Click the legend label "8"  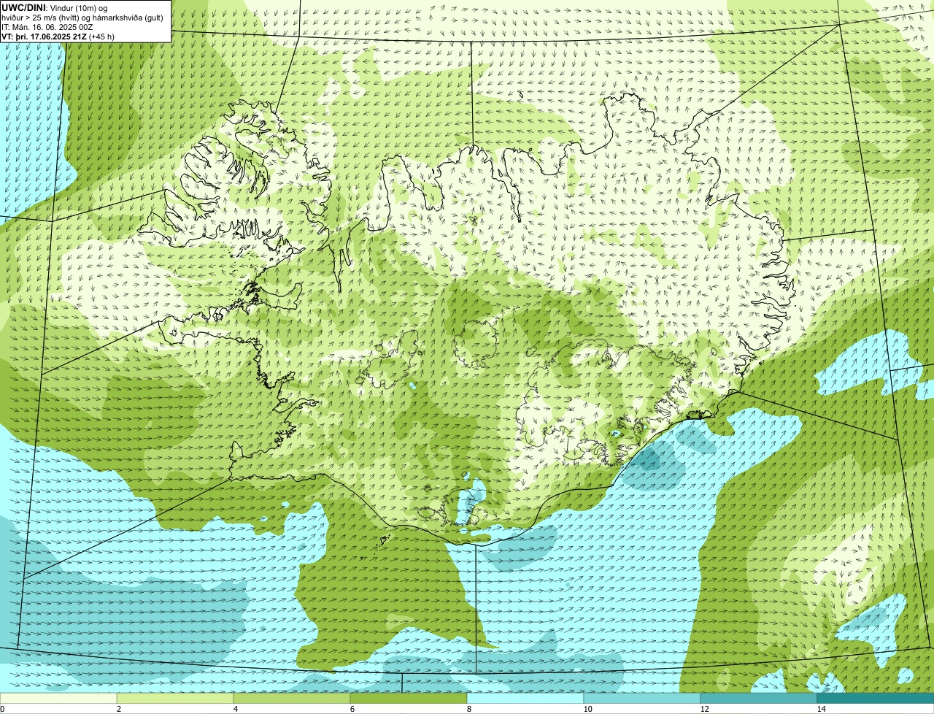469,709
